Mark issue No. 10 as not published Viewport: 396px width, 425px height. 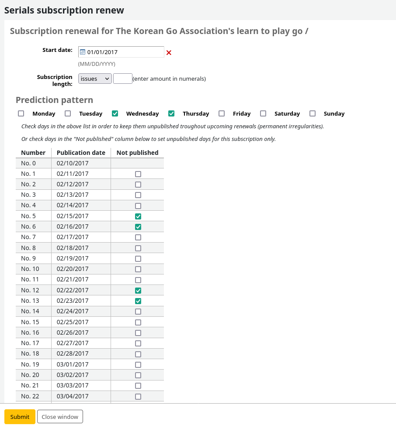coord(138,269)
